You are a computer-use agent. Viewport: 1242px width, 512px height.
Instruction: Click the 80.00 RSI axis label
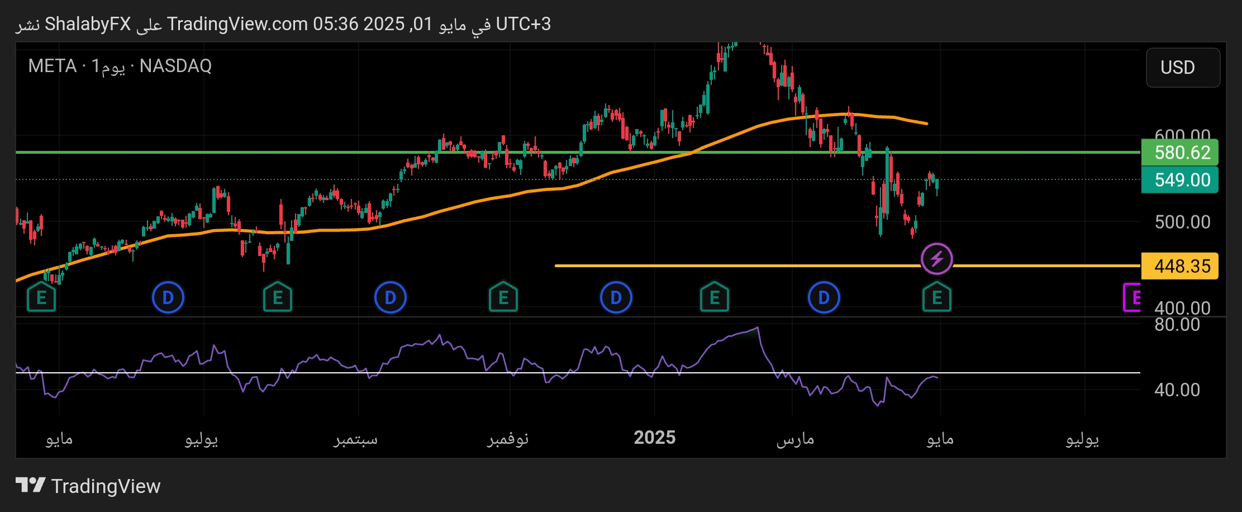[1177, 325]
